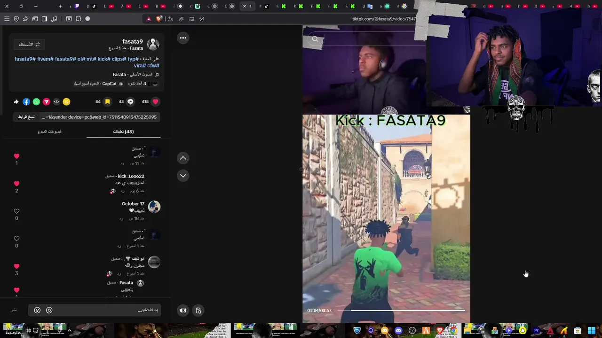Click the pin icon in browser toolbar
Viewport: 602px width, 338px height.
25,19
